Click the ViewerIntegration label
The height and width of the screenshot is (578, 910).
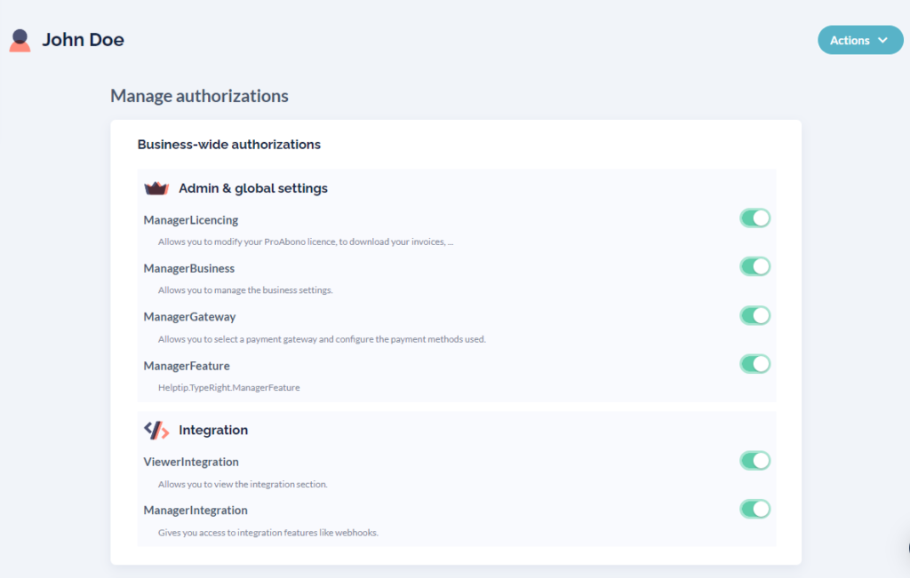coord(191,462)
